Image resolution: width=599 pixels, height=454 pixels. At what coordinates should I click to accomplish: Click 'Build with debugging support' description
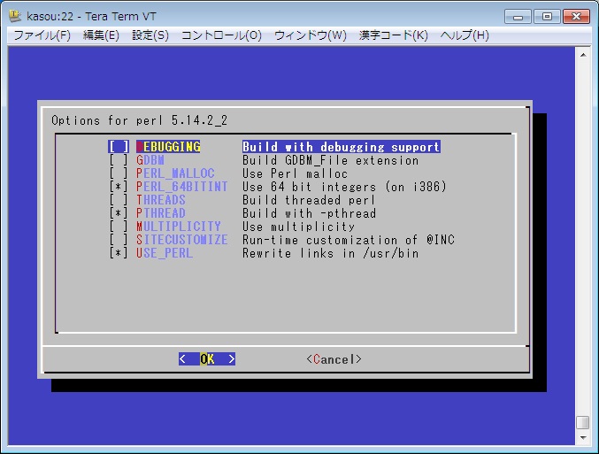pos(342,147)
